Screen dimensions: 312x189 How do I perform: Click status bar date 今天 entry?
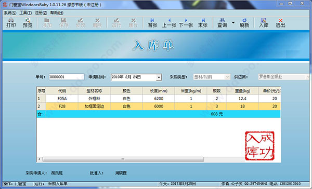177,184
